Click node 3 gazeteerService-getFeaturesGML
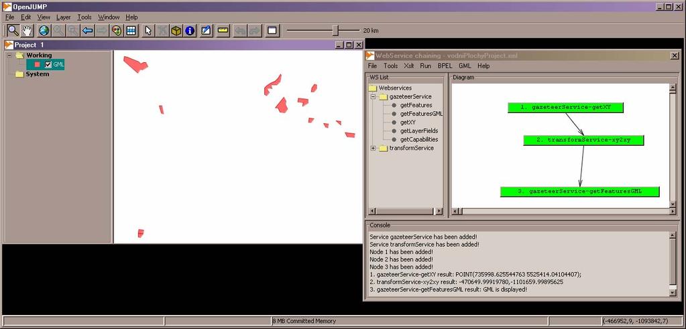The width and height of the screenshot is (686, 329). 579,191
